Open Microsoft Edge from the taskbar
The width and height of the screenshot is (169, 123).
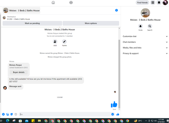[x=7, y=121]
